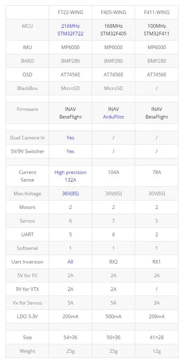Viewport: 185px width, 362px height.
Task: Click the blue All Uart Inversion value
Action: (70, 262)
